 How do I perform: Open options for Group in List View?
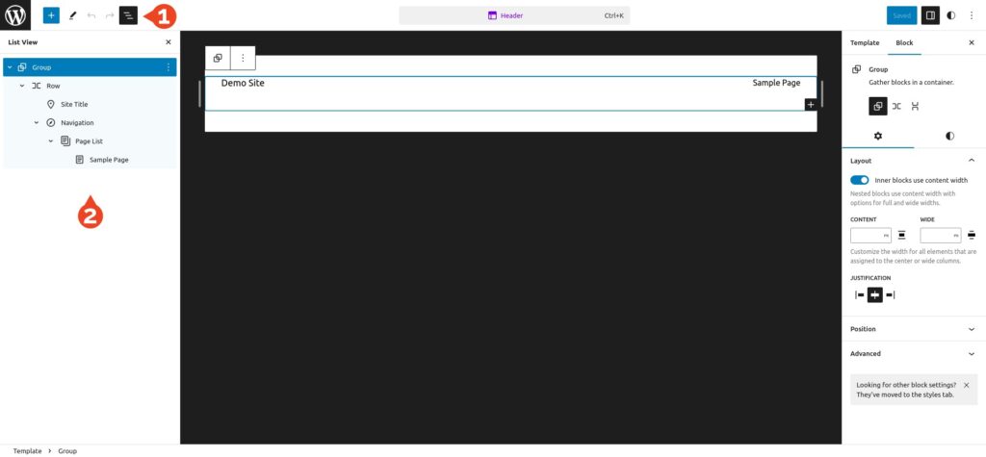(168, 67)
